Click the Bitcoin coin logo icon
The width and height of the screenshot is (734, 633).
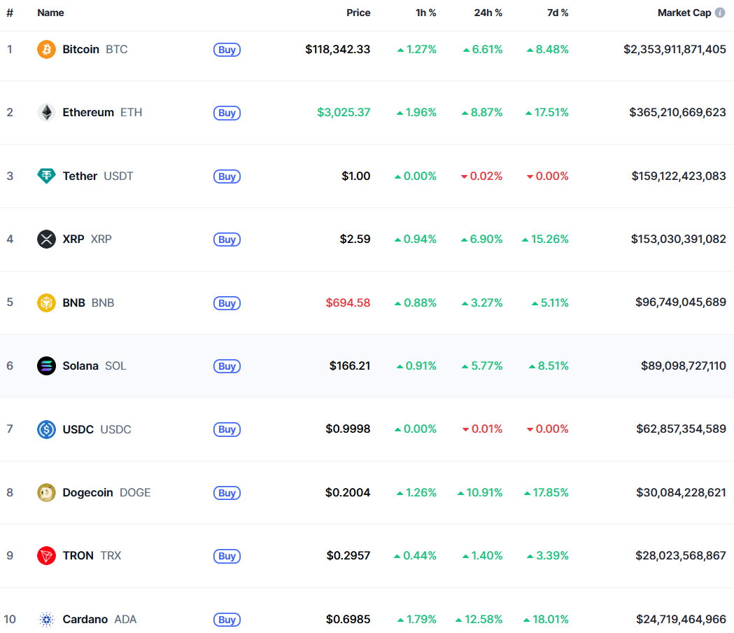point(46,50)
